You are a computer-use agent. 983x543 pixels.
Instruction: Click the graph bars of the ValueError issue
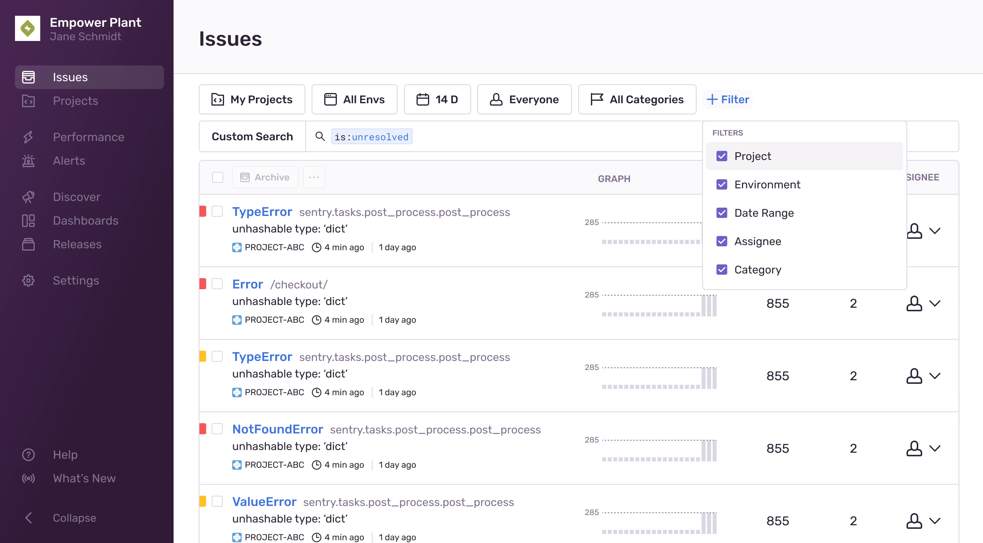pos(659,524)
